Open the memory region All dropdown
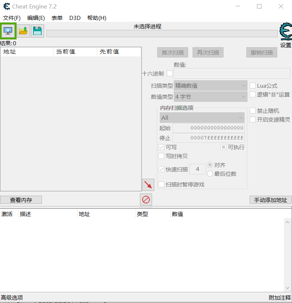Screen dimensions: 292x303 (x=202, y=118)
